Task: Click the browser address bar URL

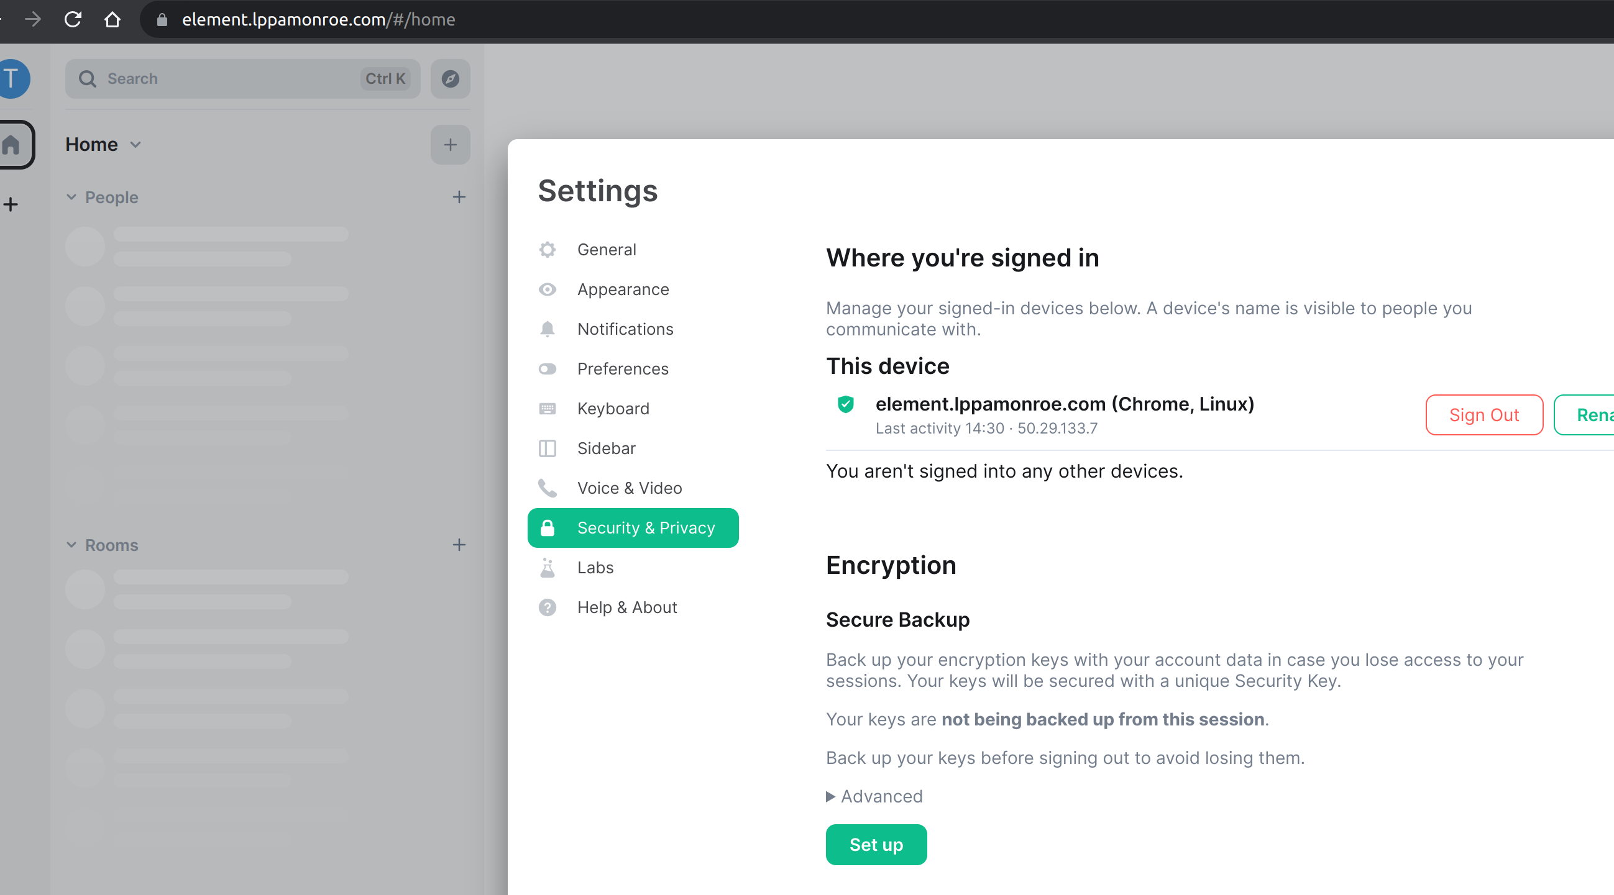Action: (x=318, y=20)
